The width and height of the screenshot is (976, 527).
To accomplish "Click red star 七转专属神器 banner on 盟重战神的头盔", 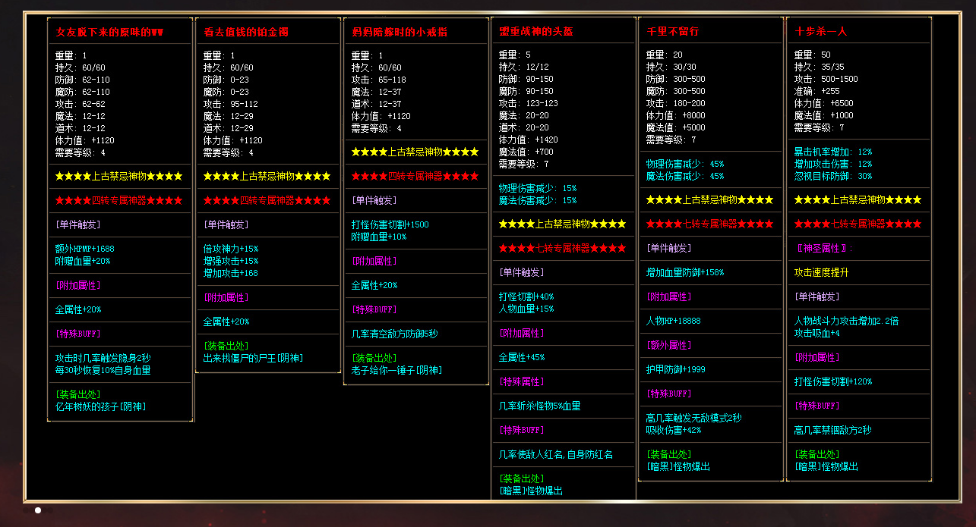I will click(562, 249).
